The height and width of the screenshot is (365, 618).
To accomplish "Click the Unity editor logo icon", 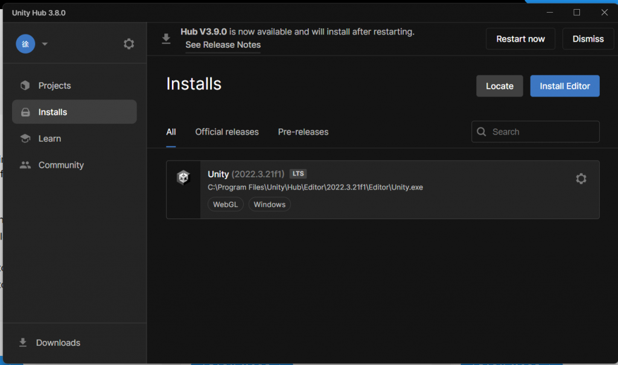I will point(183,177).
